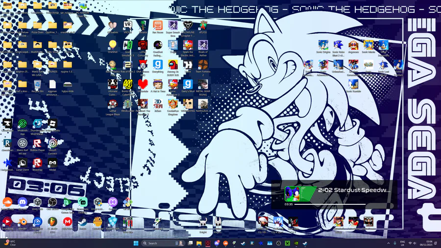Open Blender desktop shortcut
441x248 pixels.
(23, 223)
